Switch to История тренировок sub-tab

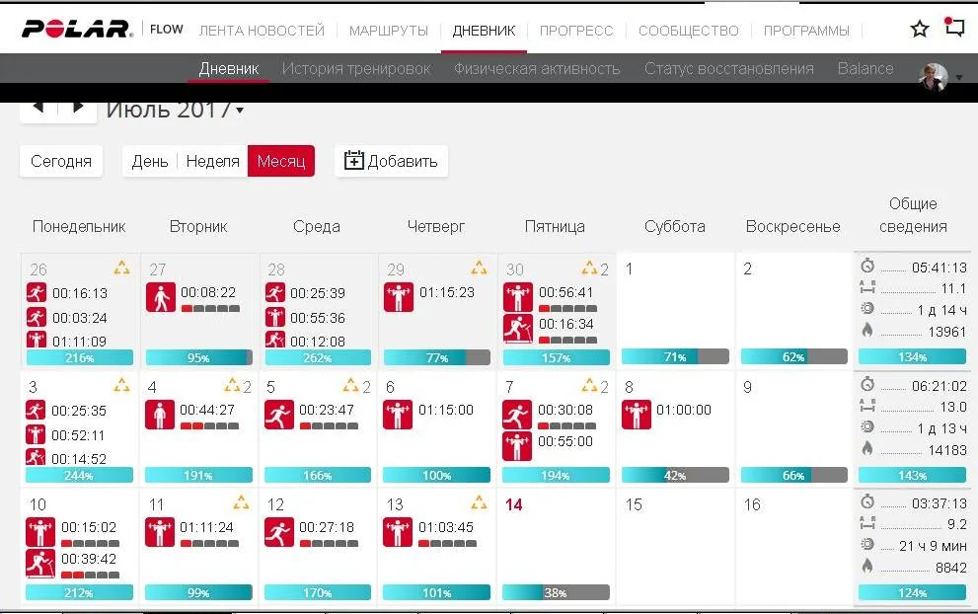click(x=356, y=69)
